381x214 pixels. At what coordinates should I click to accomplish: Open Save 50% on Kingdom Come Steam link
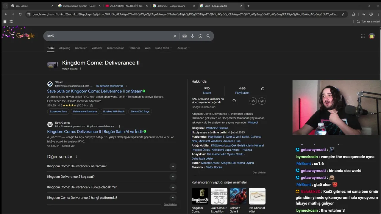[95, 91]
